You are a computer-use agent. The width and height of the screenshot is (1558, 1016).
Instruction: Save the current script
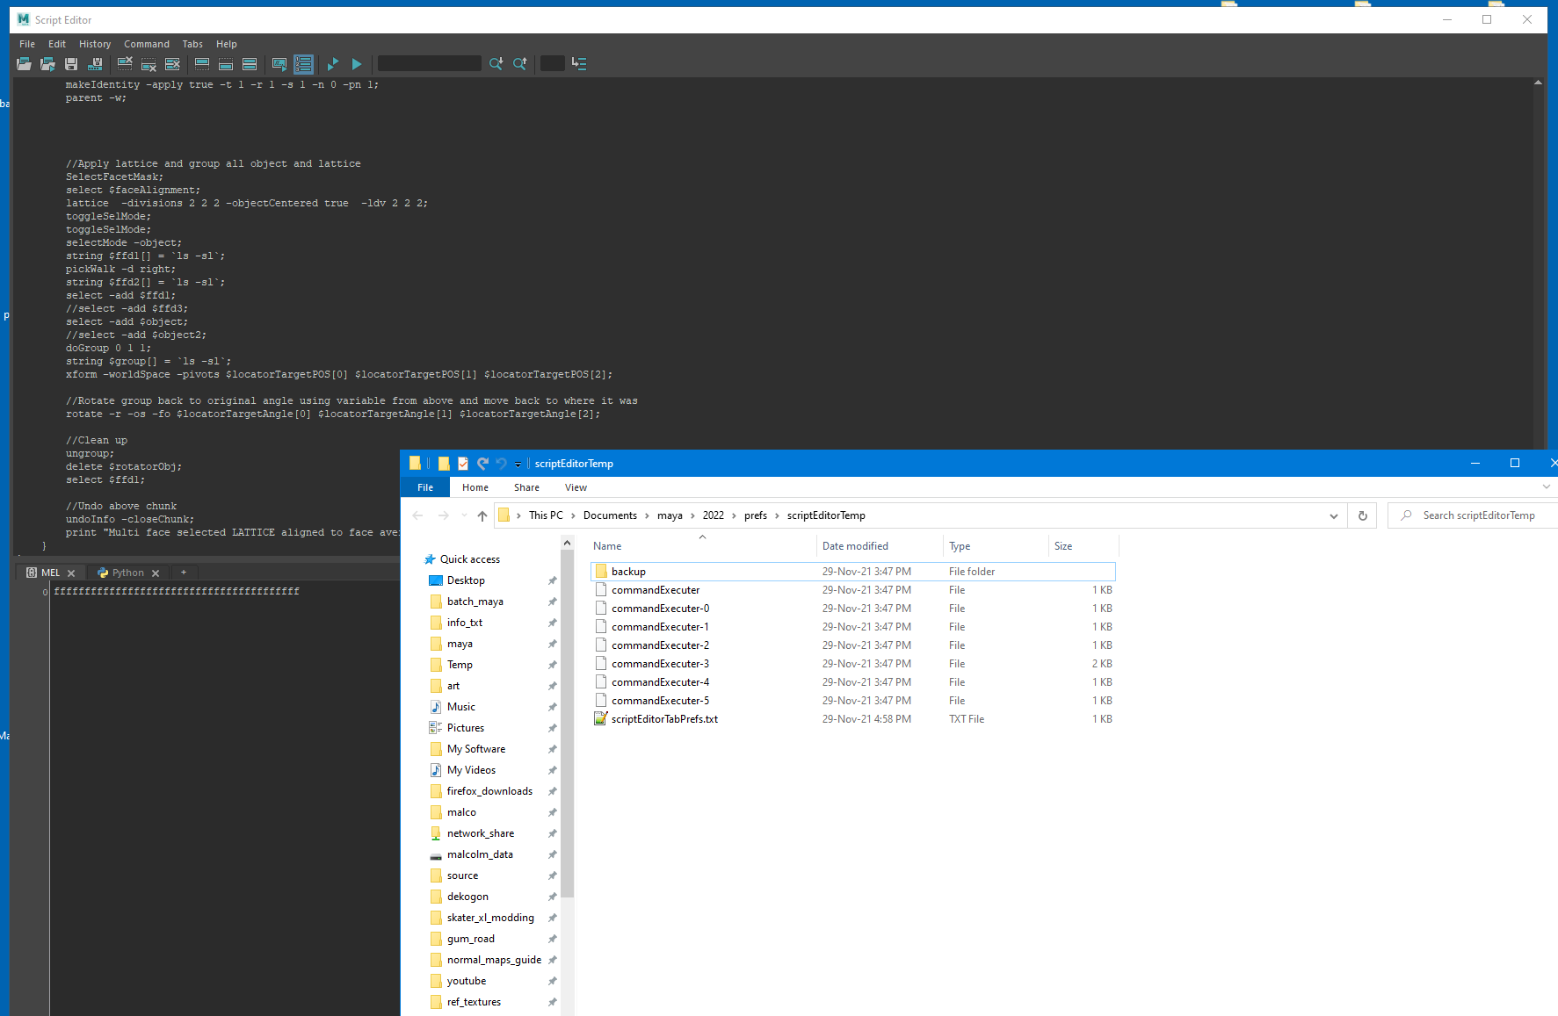pyautogui.click(x=70, y=63)
